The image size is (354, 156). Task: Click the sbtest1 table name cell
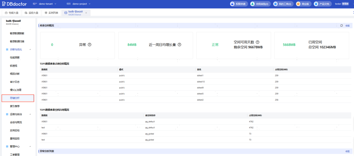point(200,76)
